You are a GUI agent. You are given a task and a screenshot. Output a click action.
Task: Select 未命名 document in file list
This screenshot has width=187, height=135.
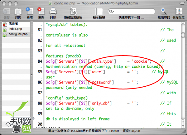[x=13, y=23]
